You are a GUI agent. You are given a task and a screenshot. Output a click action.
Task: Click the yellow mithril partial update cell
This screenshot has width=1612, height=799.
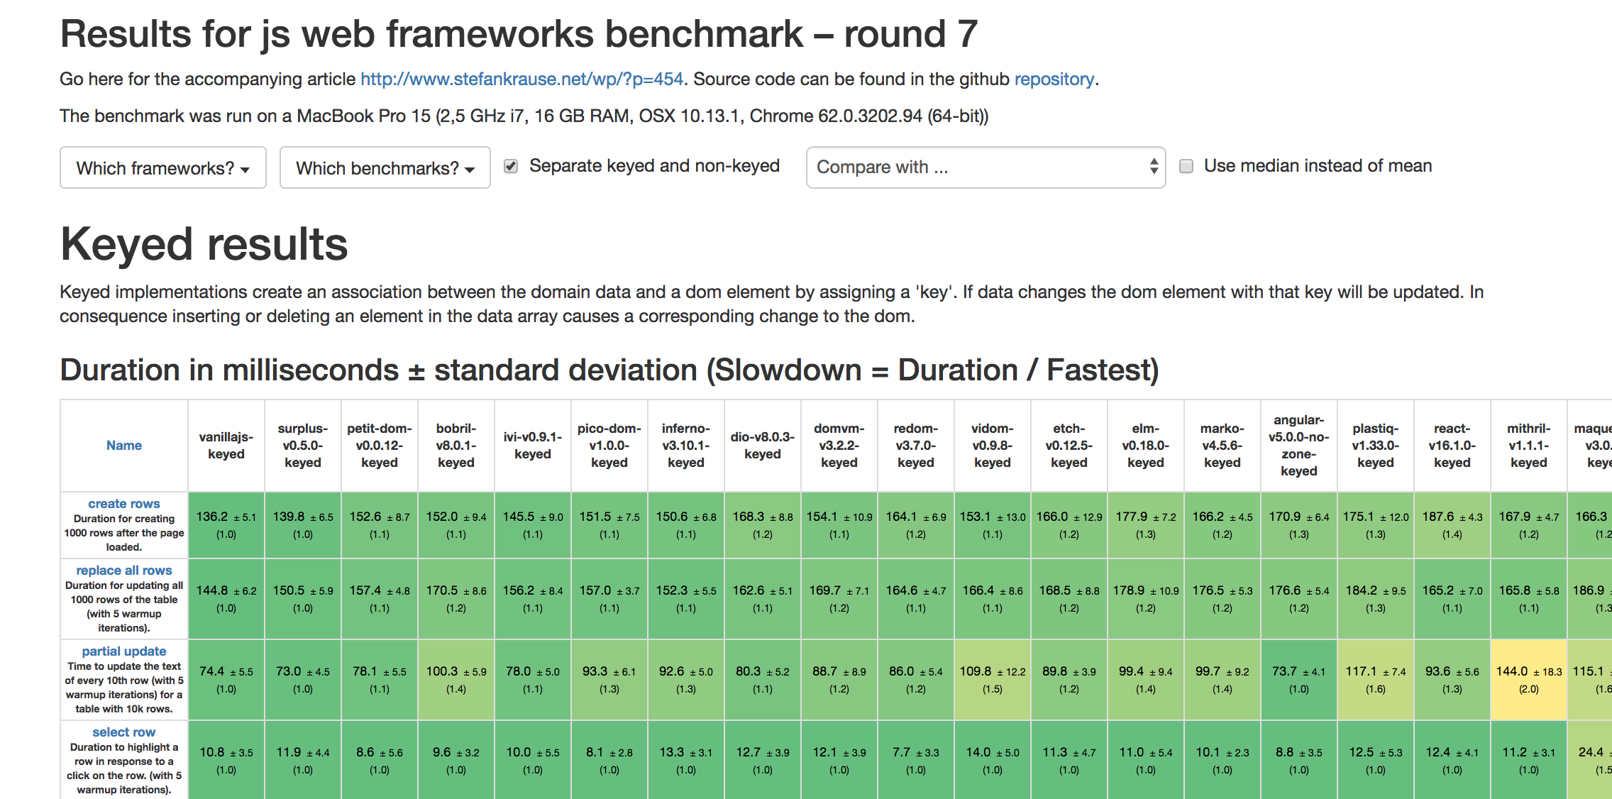click(1528, 679)
